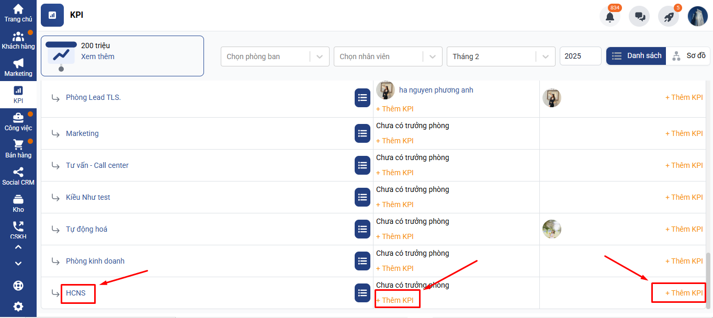
Task: Click the rocket icon in header
Action: point(669,17)
